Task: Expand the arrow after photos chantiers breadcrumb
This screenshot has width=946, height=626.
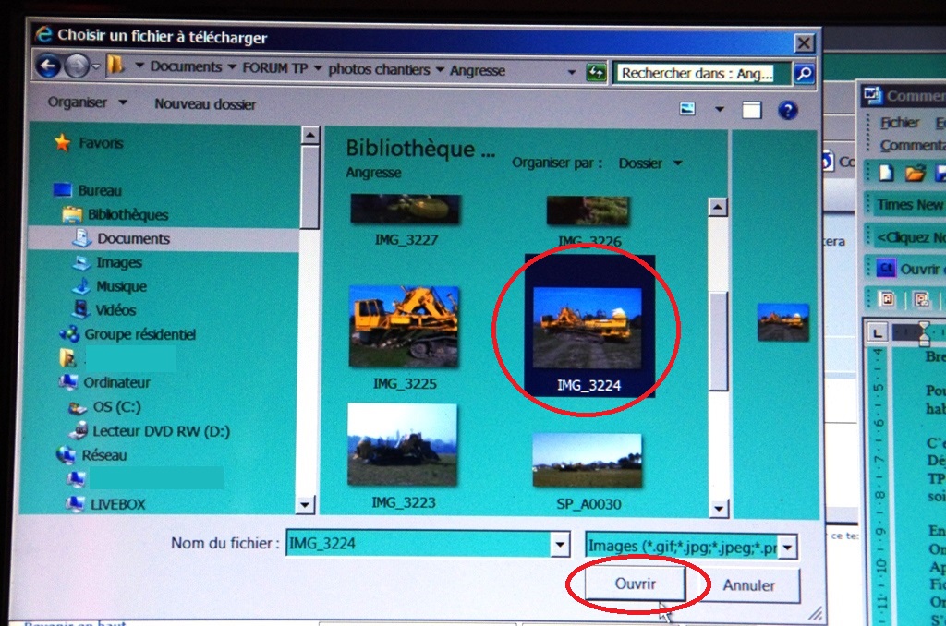Action: (x=440, y=70)
